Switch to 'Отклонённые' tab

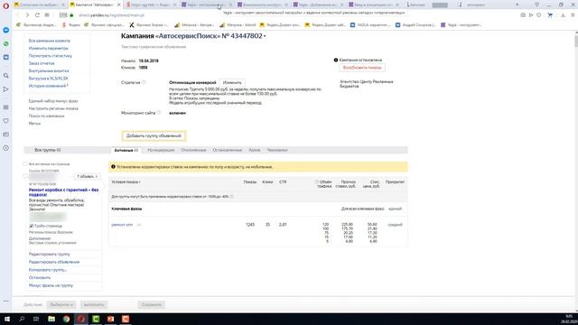[x=193, y=150]
